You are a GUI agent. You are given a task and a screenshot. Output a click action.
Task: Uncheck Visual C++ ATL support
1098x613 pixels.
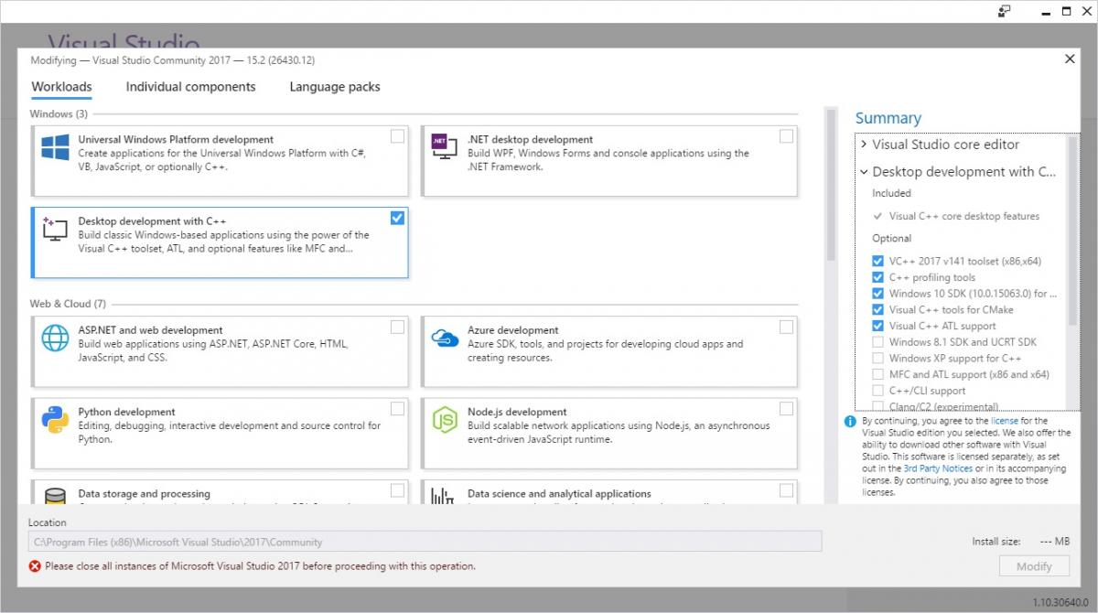tap(878, 327)
